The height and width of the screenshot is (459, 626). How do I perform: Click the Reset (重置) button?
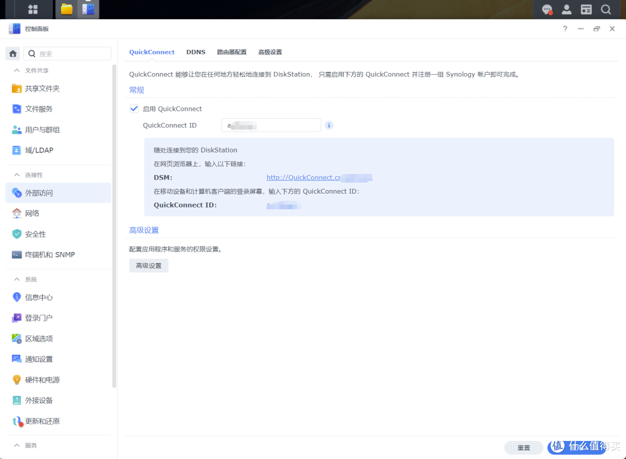click(524, 448)
